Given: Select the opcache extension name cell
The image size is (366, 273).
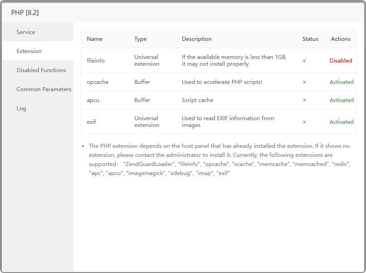Looking at the screenshot, I should pos(97,82).
